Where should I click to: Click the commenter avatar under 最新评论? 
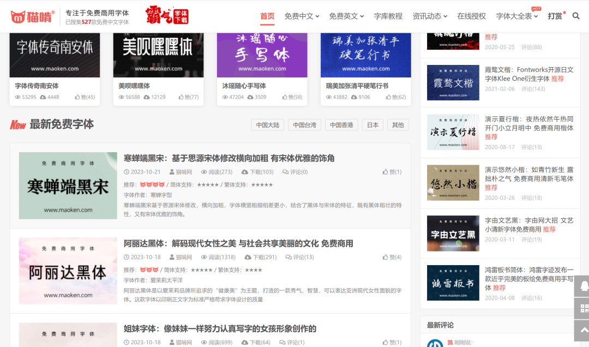coord(435,343)
